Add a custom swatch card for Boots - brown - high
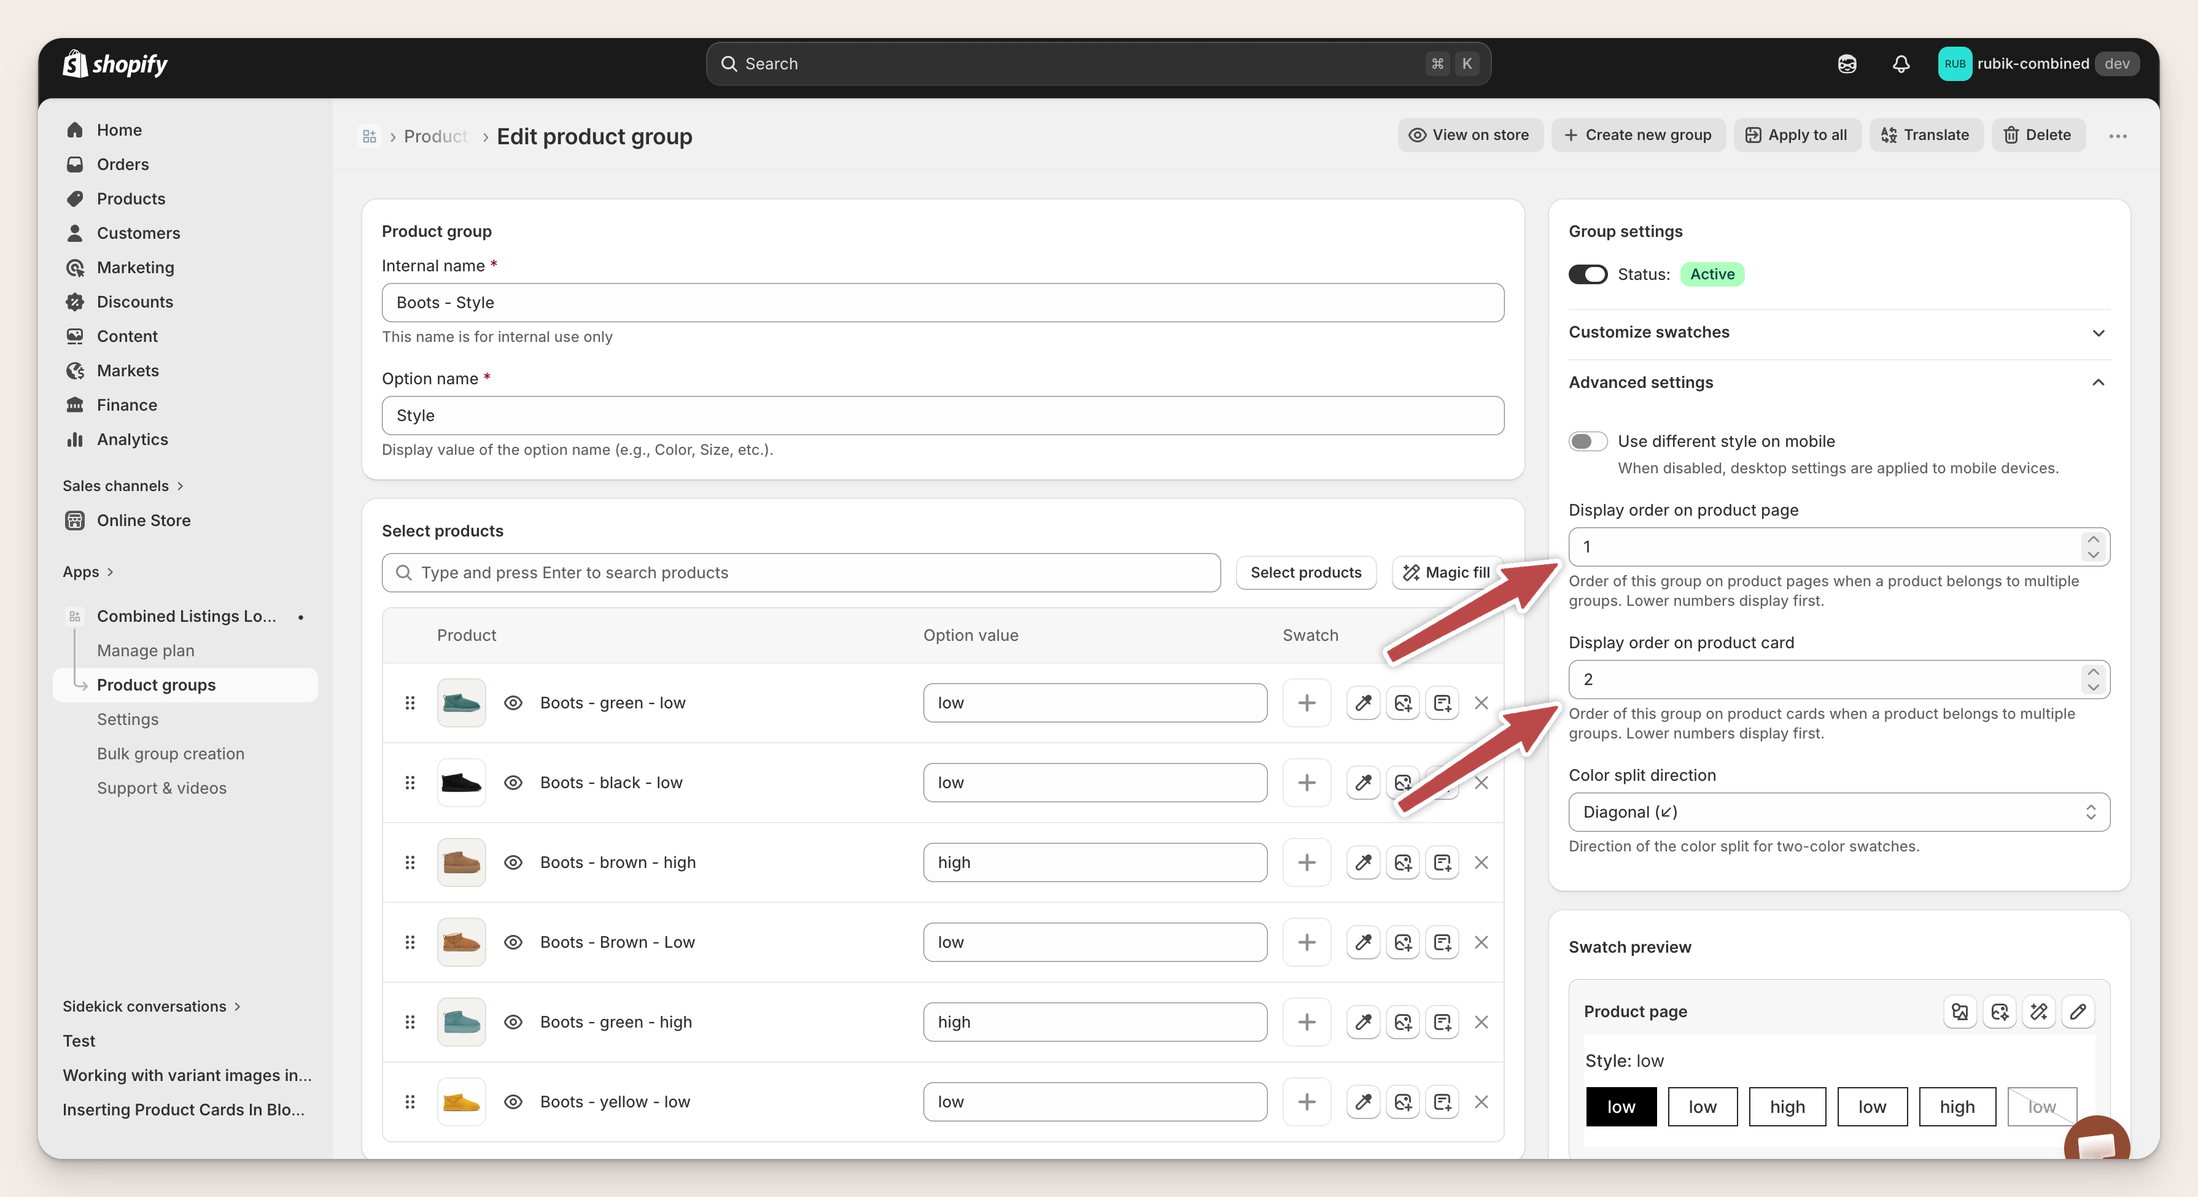2198x1197 pixels. click(1442, 862)
